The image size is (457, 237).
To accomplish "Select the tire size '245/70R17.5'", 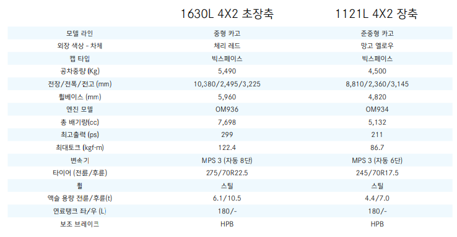I will point(377,173).
